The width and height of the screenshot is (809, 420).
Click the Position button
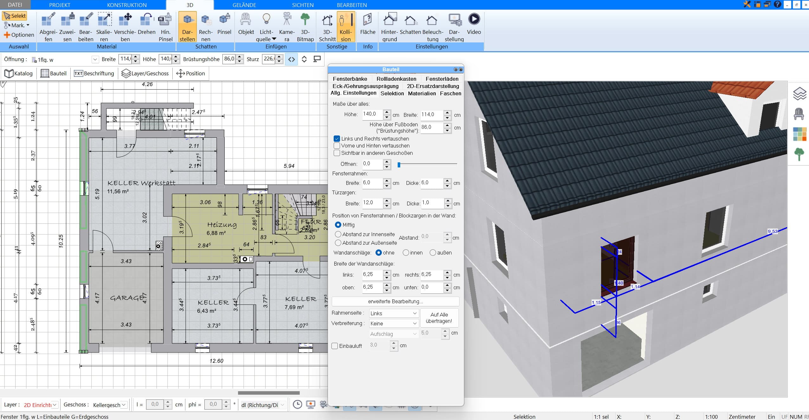(191, 73)
